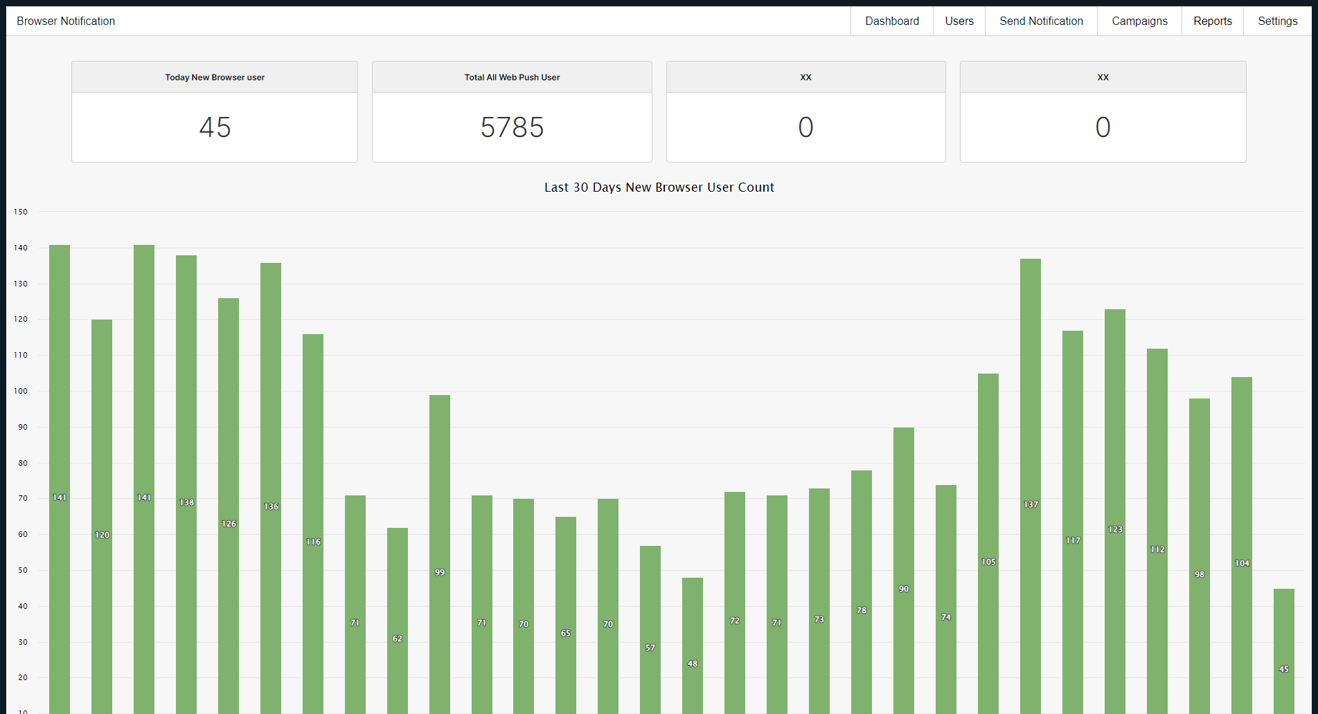Click the bar labeled 72
The width and height of the screenshot is (1318, 714).
(x=735, y=603)
